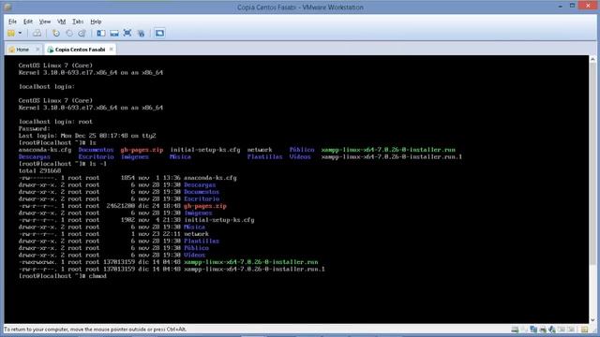Click 'Escritorio' in the ls -l listing
Viewport: 600px width, 337px height.
point(202,199)
